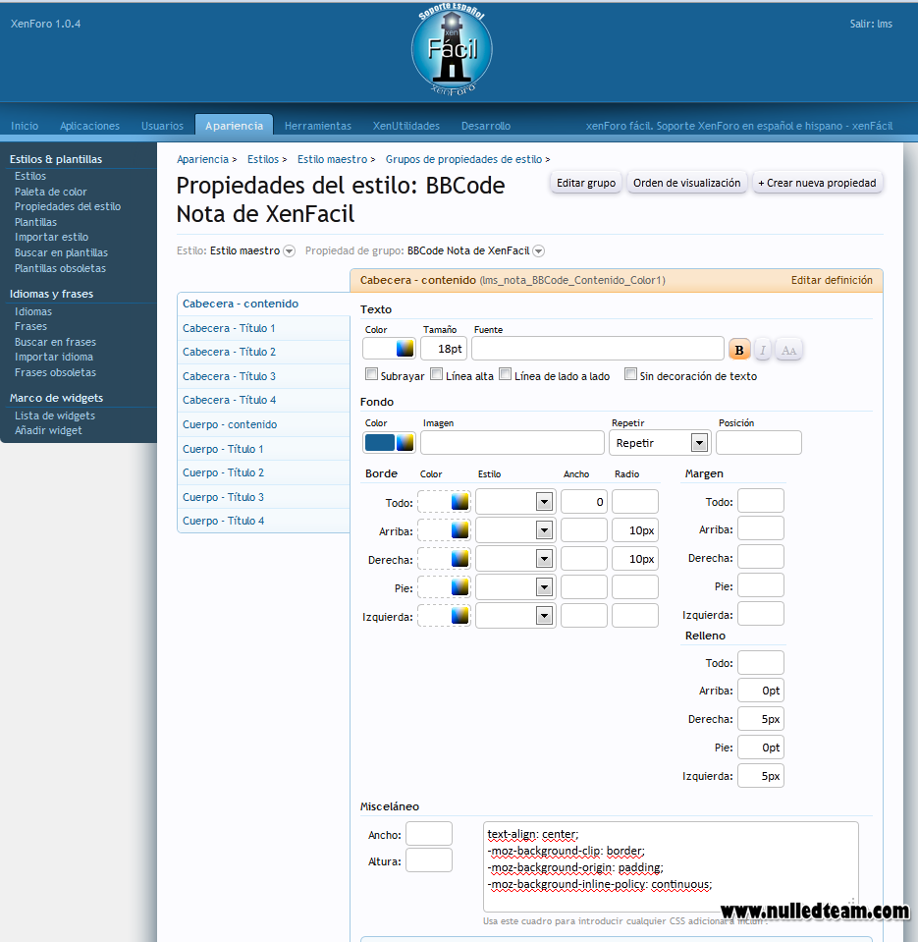The image size is (918, 942).
Task: Open the Pie border color picker
Action: (x=459, y=587)
